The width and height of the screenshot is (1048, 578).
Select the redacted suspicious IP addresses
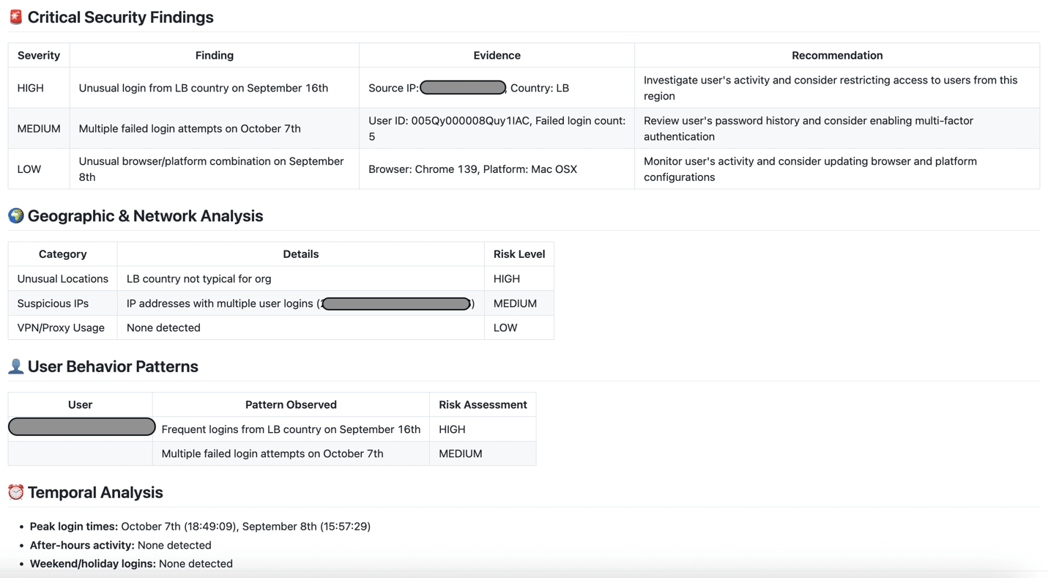396,303
